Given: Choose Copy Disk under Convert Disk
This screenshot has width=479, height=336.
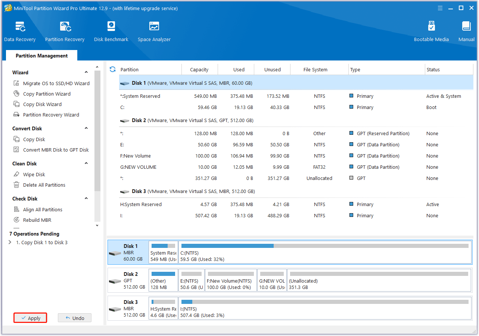Looking at the screenshot, I should (29, 139).
